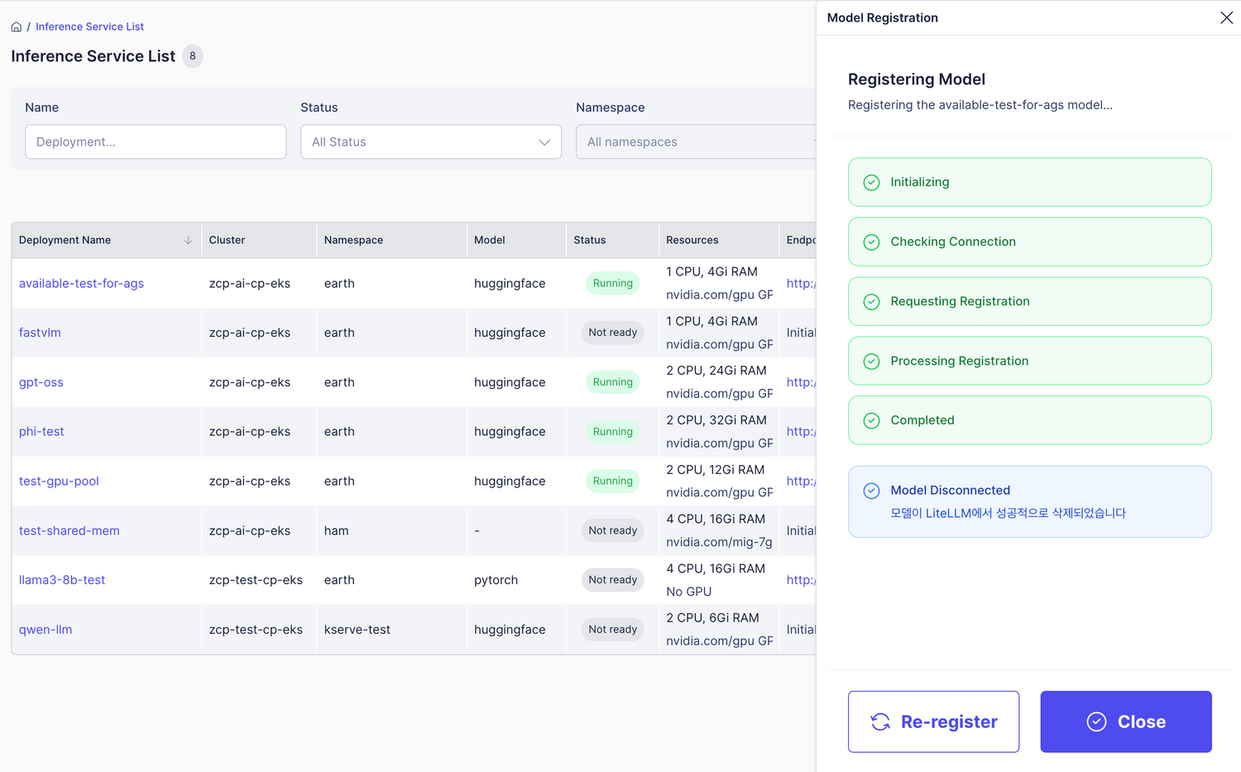Click the Re-register button

point(933,722)
